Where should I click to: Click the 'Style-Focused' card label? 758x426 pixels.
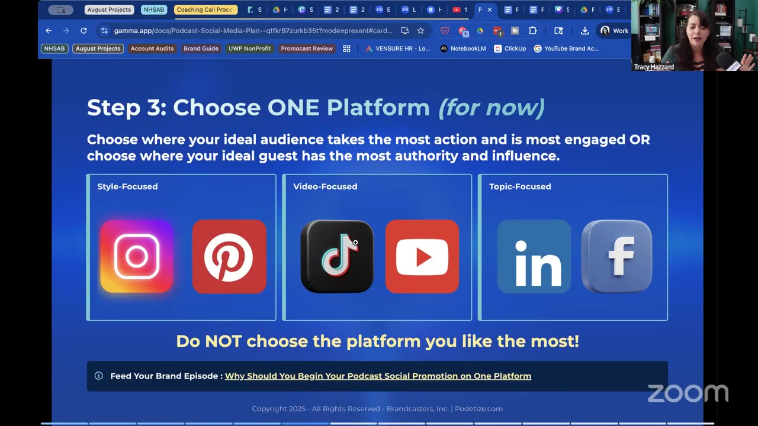pos(127,186)
